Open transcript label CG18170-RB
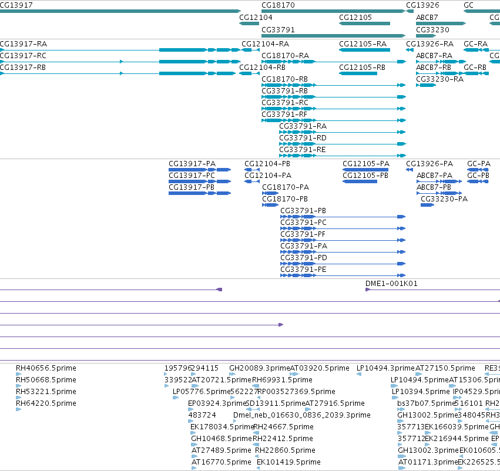The height and width of the screenshot is (471, 500). (x=285, y=79)
